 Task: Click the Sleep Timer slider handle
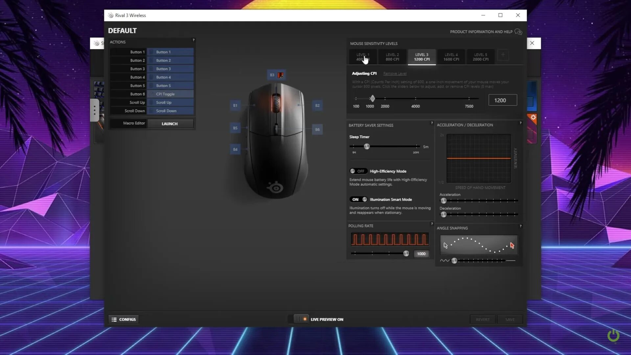pyautogui.click(x=367, y=146)
